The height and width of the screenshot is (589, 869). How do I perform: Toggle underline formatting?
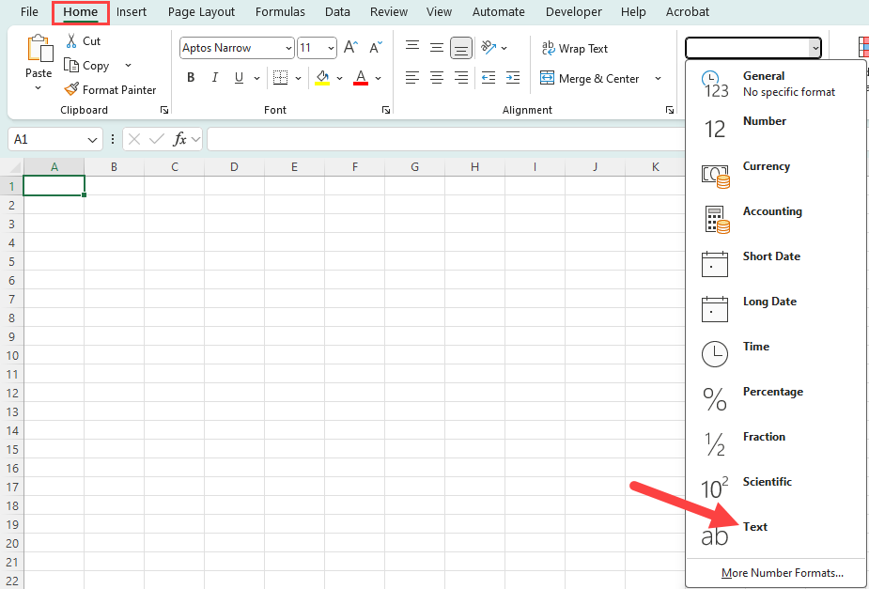[x=237, y=78]
